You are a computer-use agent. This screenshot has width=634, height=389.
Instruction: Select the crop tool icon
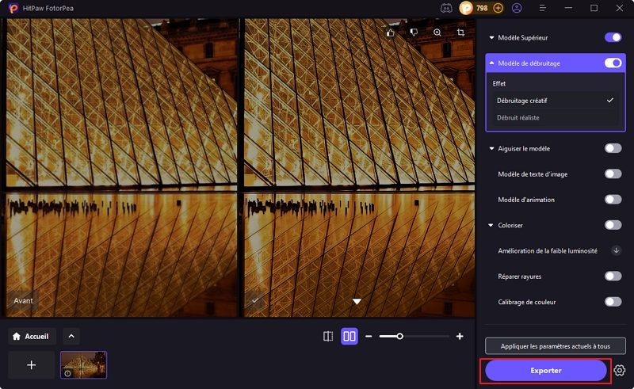(x=461, y=32)
